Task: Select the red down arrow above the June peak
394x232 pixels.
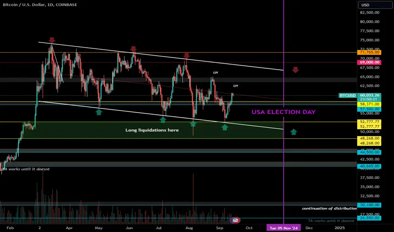Action: click(x=134, y=49)
